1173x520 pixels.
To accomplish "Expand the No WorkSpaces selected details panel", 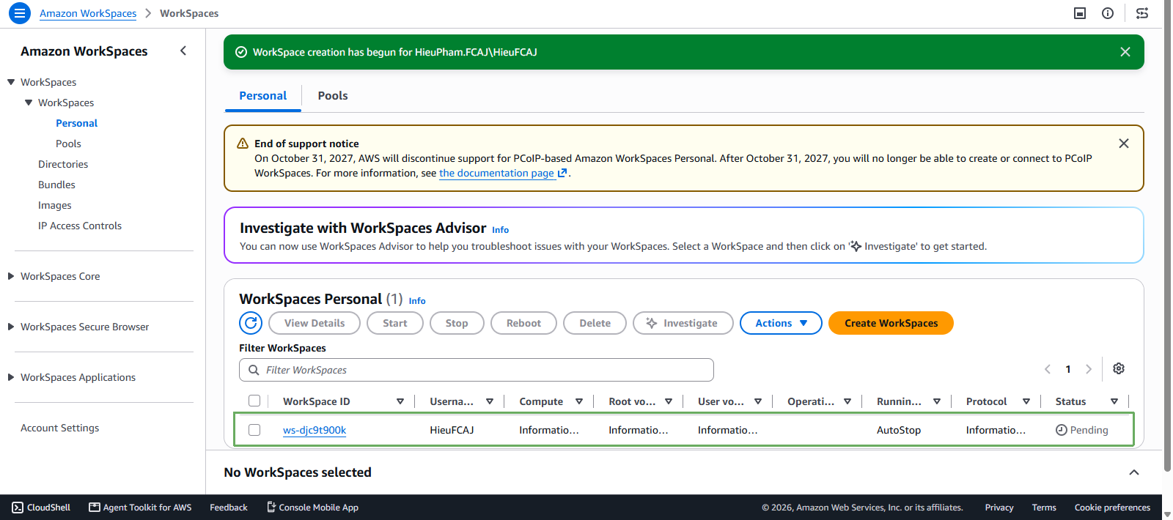I will (x=1134, y=472).
